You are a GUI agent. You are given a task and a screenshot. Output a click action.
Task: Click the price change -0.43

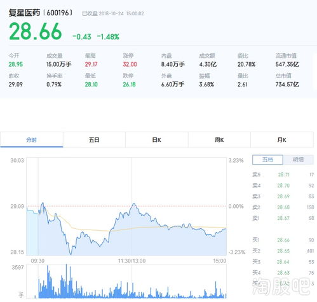coord(82,37)
